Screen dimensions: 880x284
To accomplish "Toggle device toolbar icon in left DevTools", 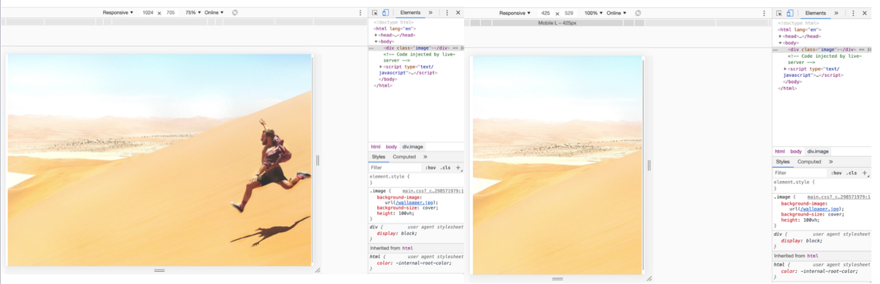I will coord(385,13).
